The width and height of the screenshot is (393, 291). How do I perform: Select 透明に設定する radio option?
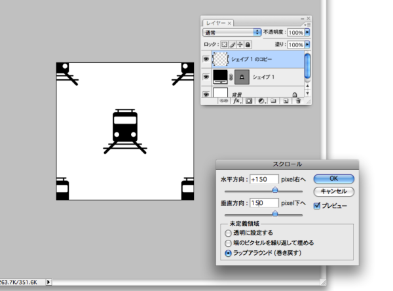click(x=228, y=233)
